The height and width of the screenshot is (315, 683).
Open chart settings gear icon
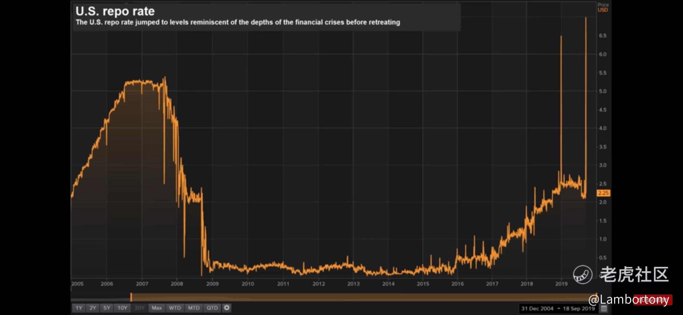tap(227, 308)
